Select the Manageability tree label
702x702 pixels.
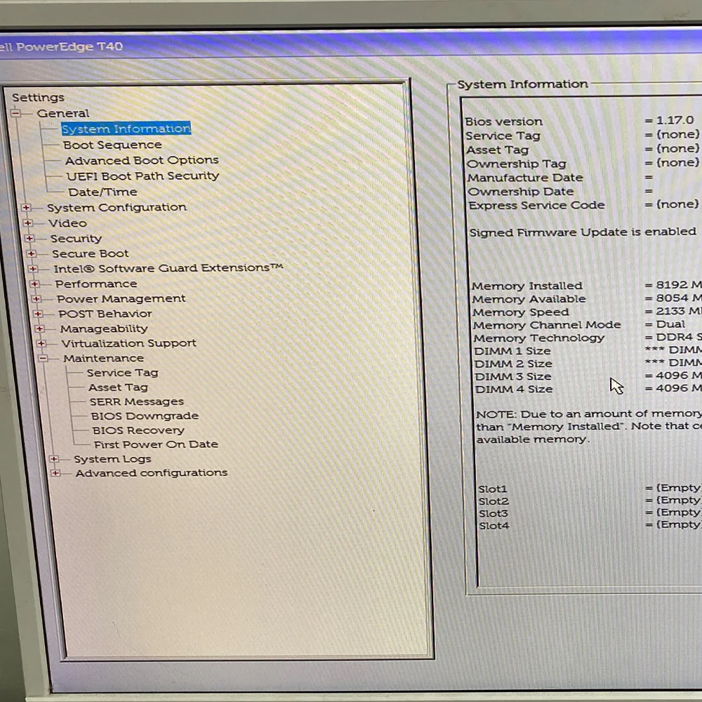[x=104, y=329]
